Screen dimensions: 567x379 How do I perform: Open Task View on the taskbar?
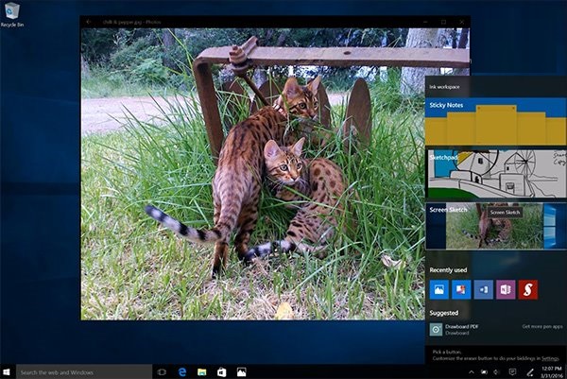[x=162, y=371]
